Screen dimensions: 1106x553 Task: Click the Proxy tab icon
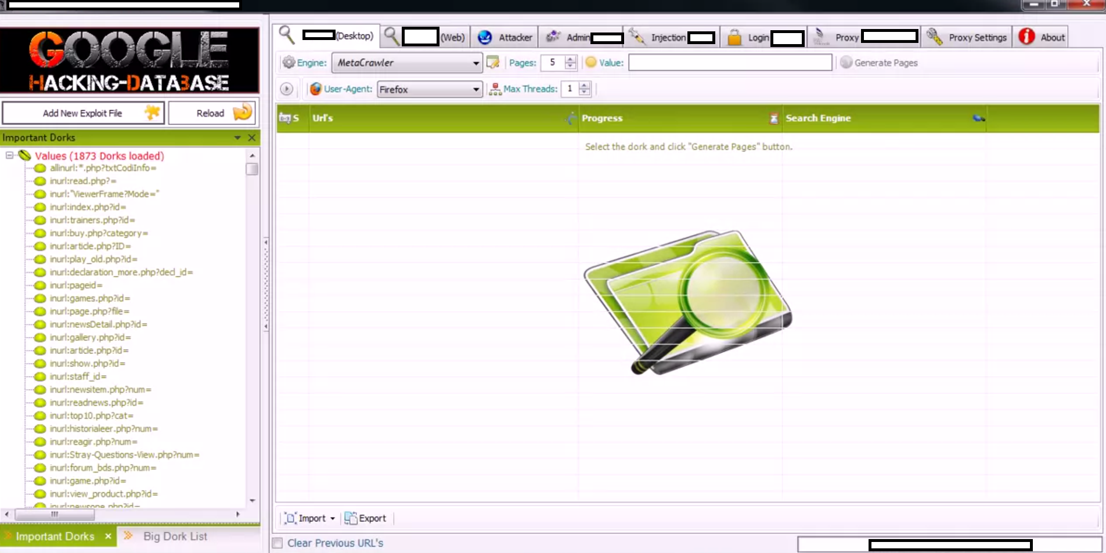[x=820, y=37]
